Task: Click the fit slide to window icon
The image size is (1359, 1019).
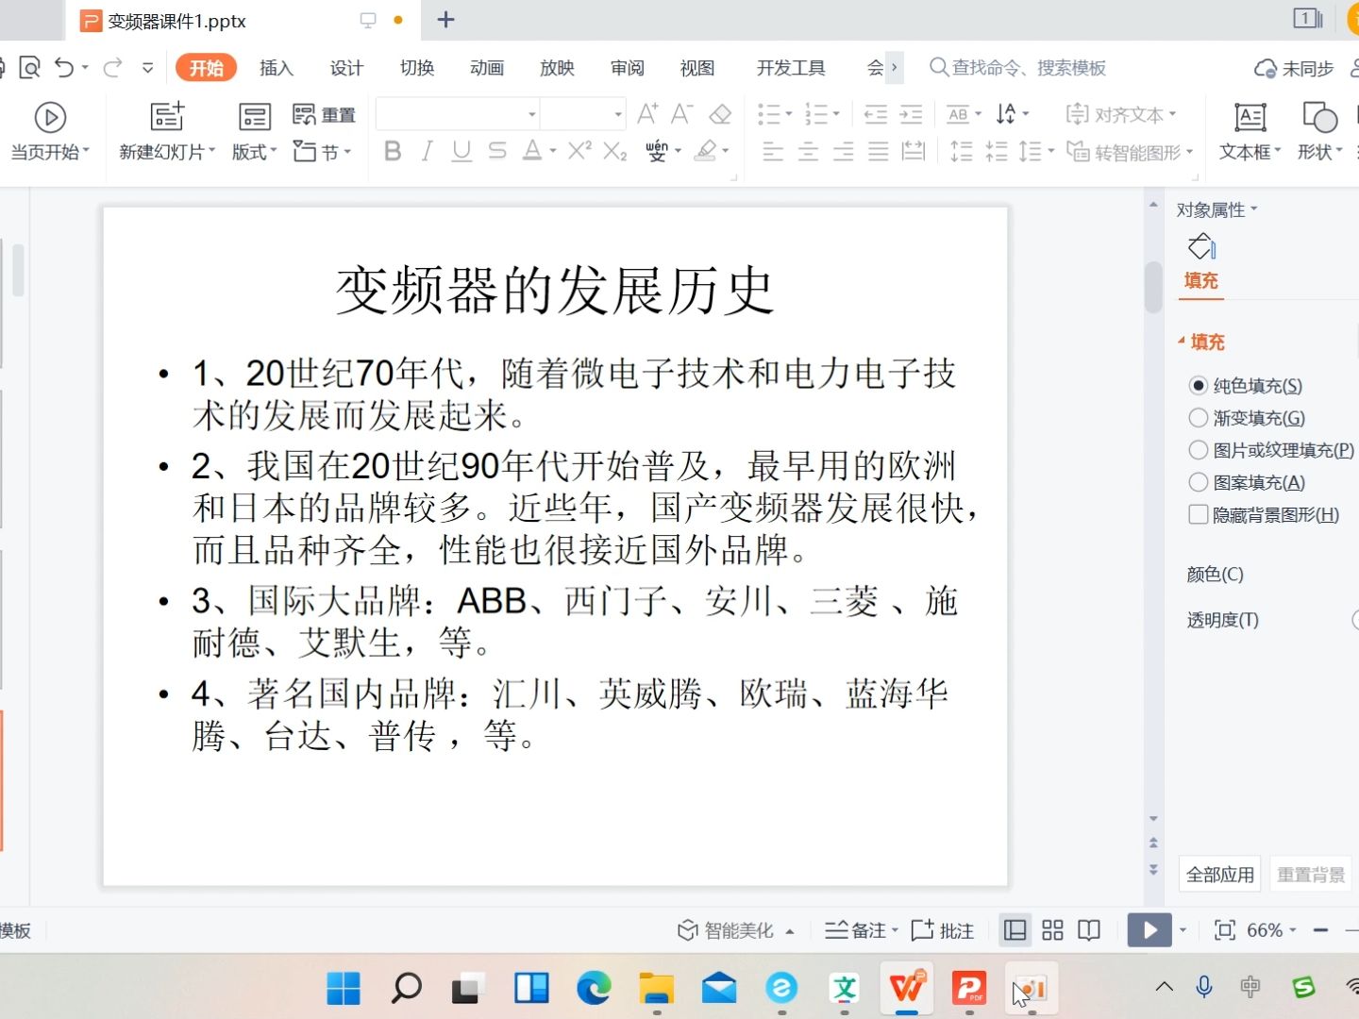Action: point(1224,930)
